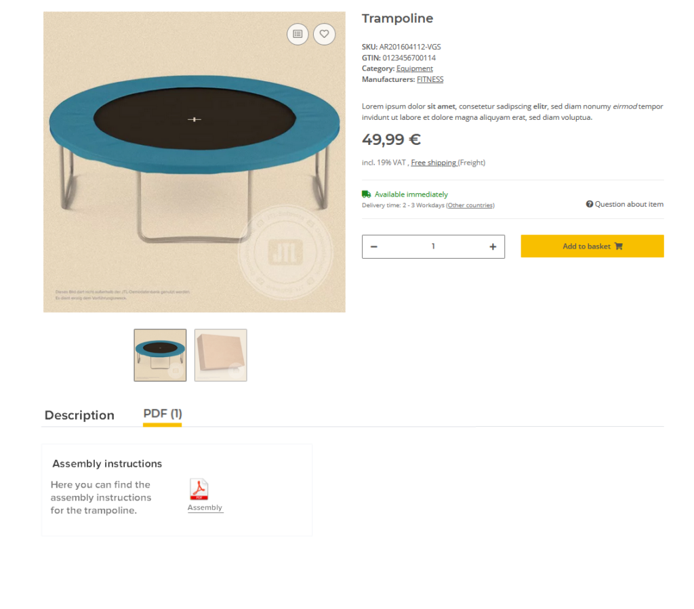Click the green delivery truck icon
The image size is (694, 609).
366,194
